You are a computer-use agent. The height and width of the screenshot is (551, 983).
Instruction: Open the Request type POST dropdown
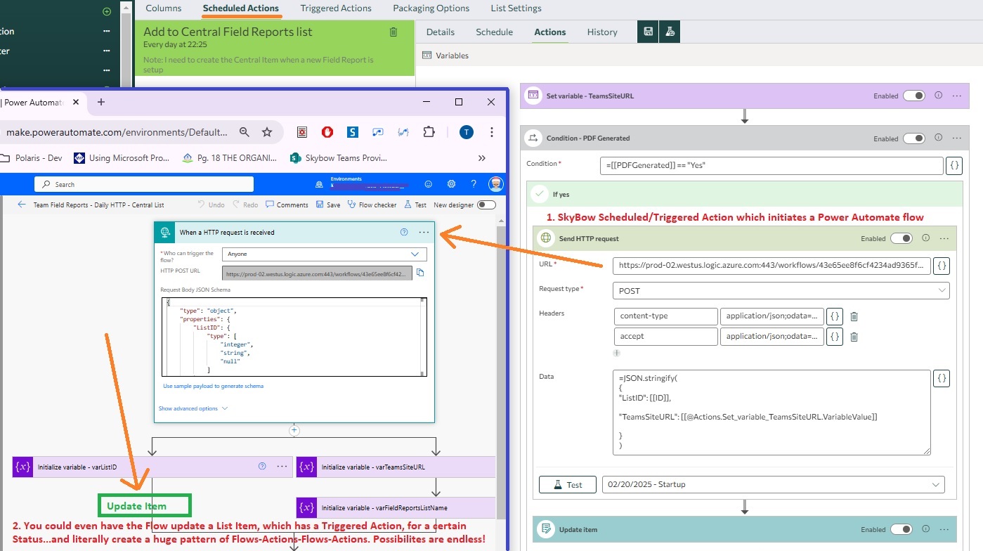pos(780,290)
